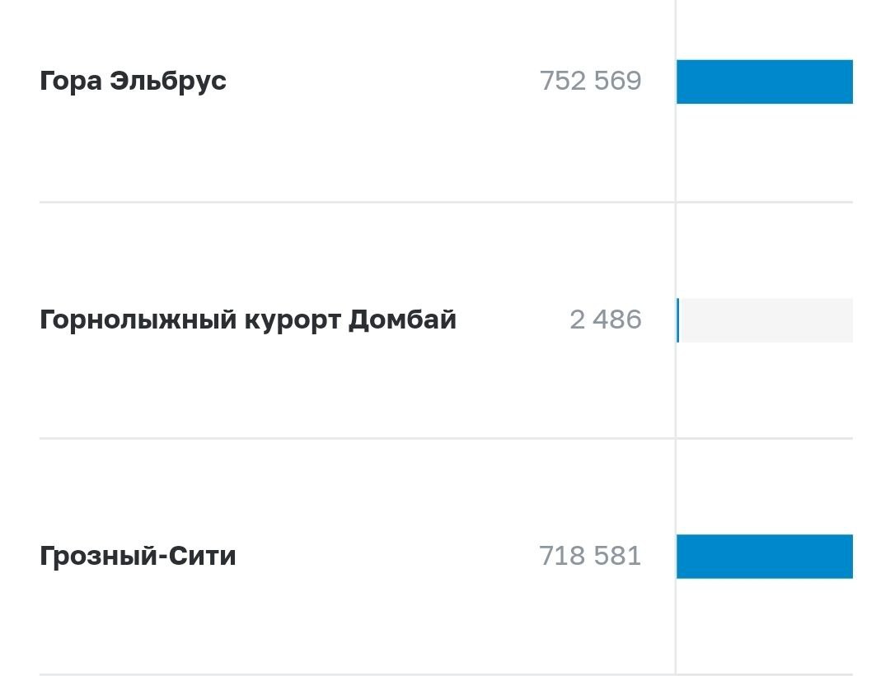Open the Горнолыжный курорт Домбай entry

pos(248,320)
